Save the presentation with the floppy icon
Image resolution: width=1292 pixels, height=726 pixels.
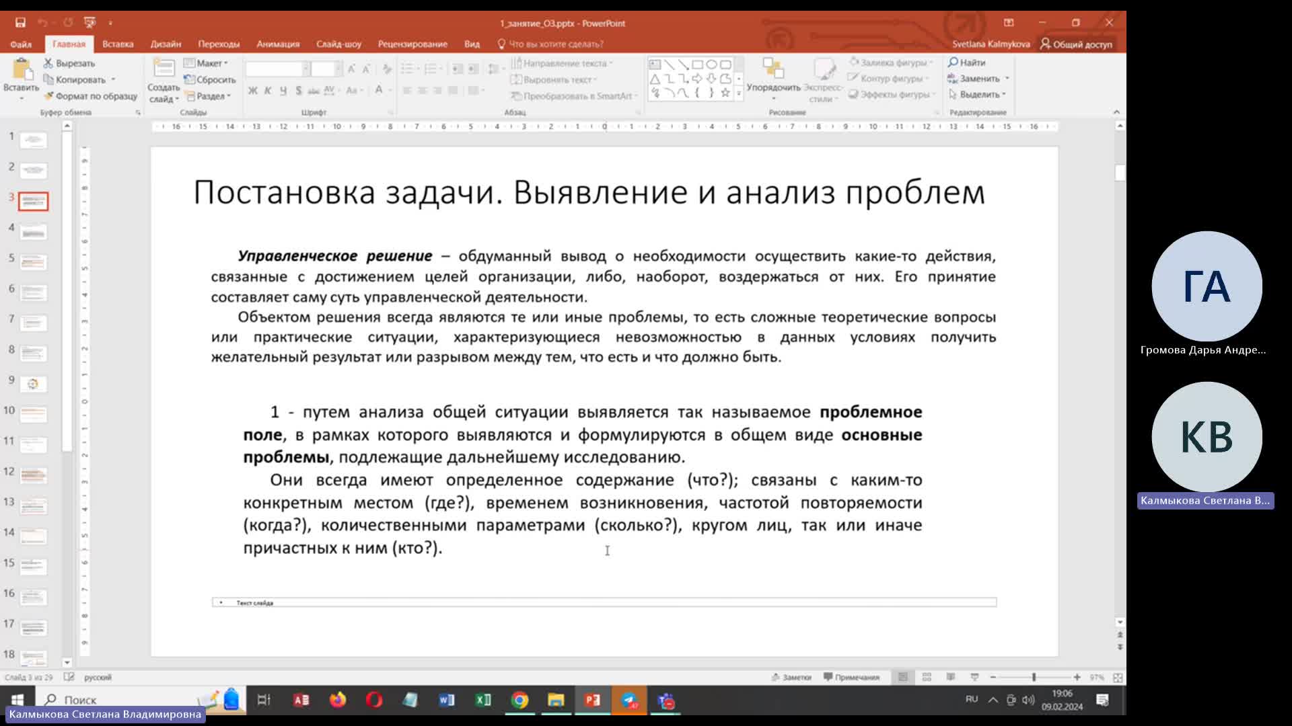[20, 23]
